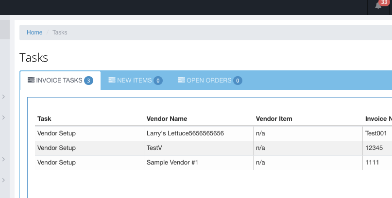Sort by Vendor Name column header
The width and height of the screenshot is (392, 198).
coord(167,118)
